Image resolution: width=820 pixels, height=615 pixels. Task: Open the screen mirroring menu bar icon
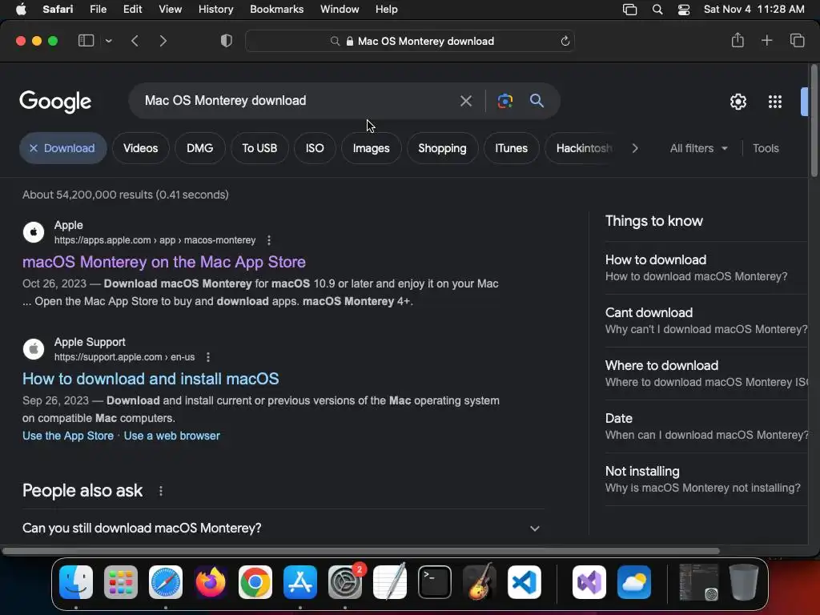tap(629, 10)
